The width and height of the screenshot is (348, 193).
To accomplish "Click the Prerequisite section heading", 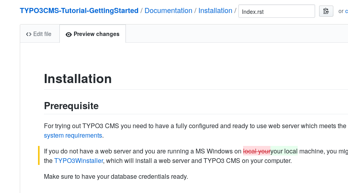I will point(71,106).
